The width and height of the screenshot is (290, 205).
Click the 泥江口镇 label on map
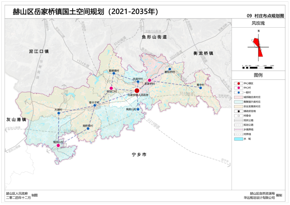pyautogui.click(x=39, y=52)
